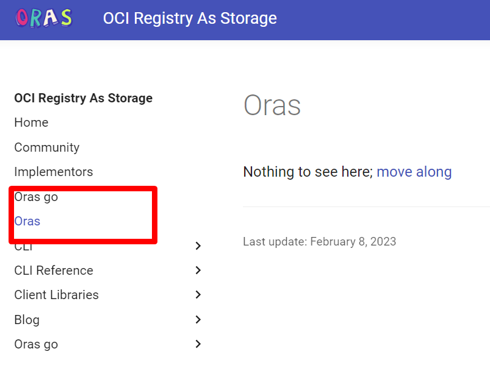The width and height of the screenshot is (490, 371).
Task: Select the Oras page heading
Action: tap(272, 105)
